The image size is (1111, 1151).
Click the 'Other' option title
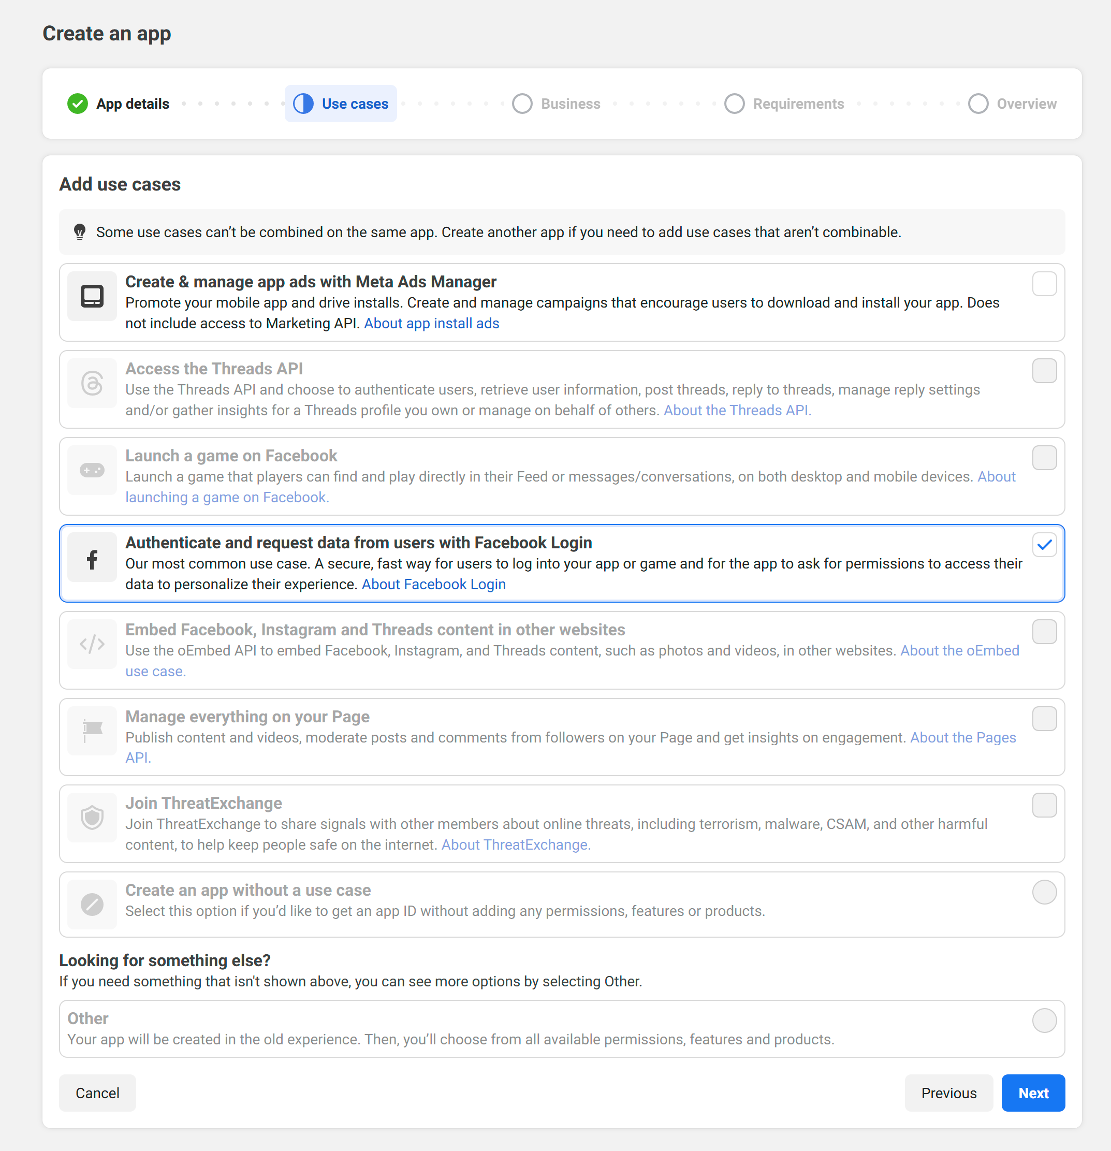(x=88, y=1018)
